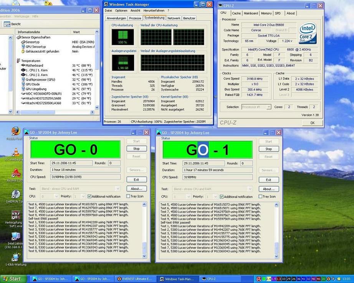This screenshot has width=354, height=283.
Task: Select the 1-Klick-Wartung desktop icon
Action: [16, 257]
